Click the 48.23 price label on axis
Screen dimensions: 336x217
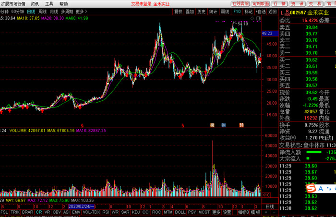tap(267, 33)
